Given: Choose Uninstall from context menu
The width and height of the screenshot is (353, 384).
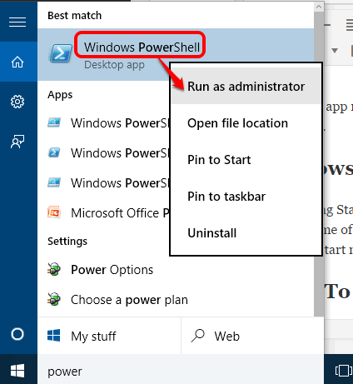Looking at the screenshot, I should (246, 233).
